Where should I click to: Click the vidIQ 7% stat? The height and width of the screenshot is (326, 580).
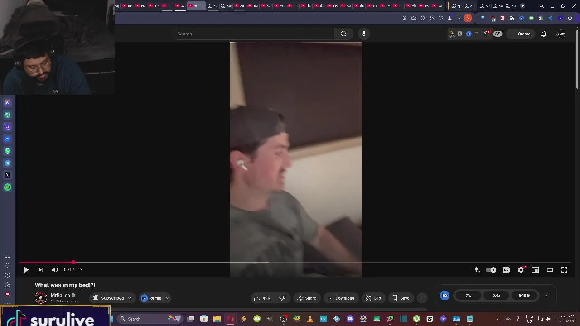(x=468, y=295)
